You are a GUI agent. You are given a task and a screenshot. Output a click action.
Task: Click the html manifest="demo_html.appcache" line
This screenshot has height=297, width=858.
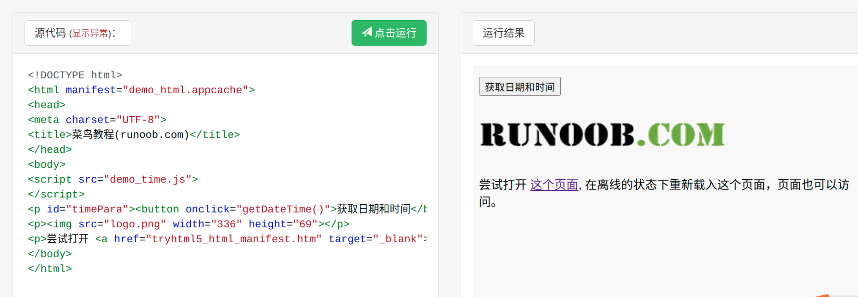point(141,90)
